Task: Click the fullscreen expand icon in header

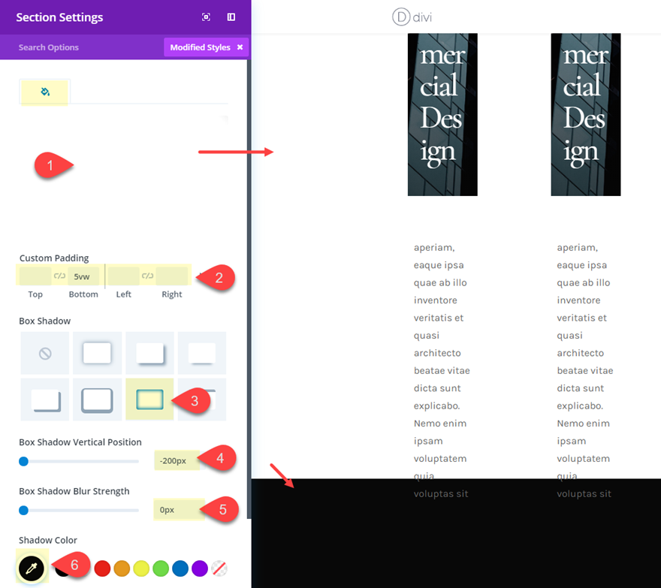Action: point(206,17)
